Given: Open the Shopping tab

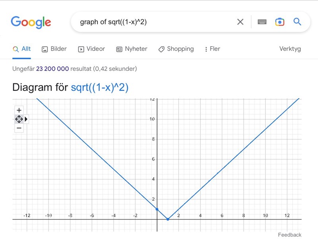Looking at the screenshot, I should coord(176,49).
